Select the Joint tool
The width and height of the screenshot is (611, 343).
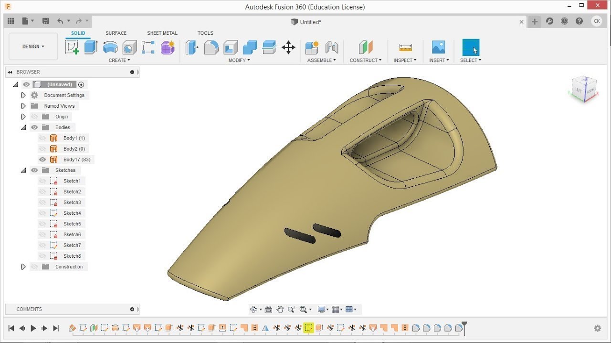pos(332,47)
